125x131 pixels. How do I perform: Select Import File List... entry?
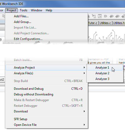point(46,28)
